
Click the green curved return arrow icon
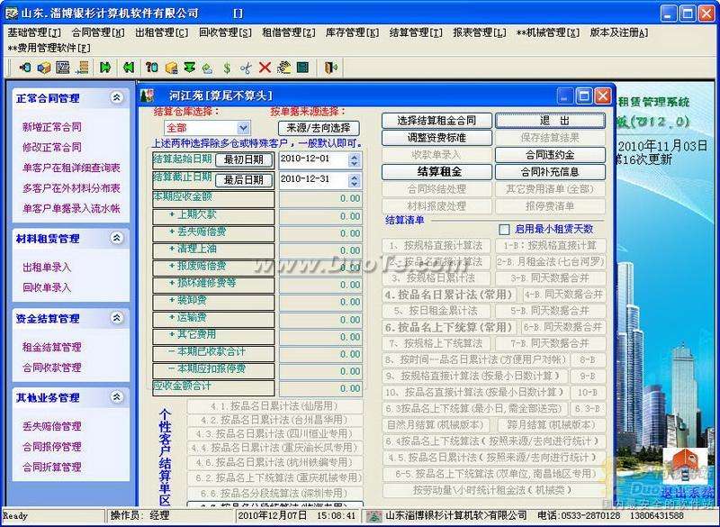tap(208, 68)
